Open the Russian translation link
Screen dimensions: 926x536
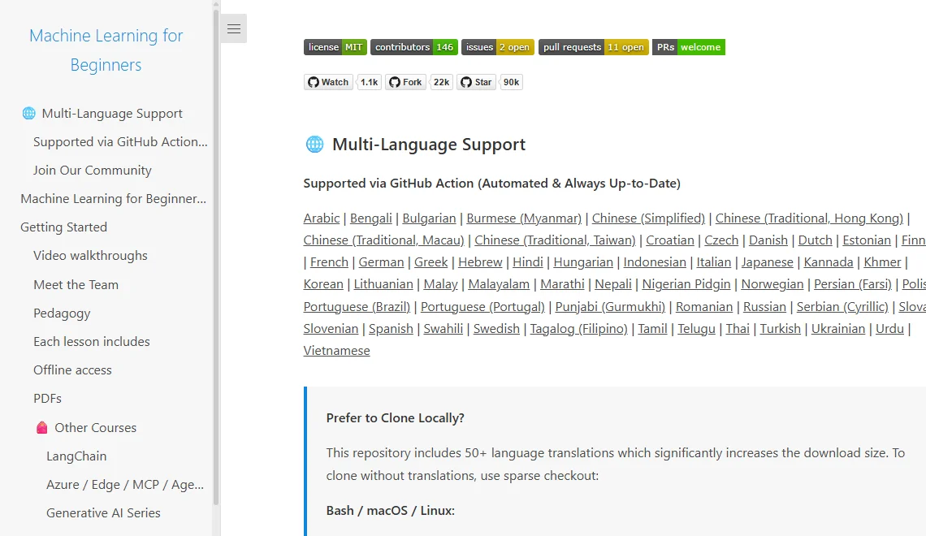pyautogui.click(x=764, y=306)
